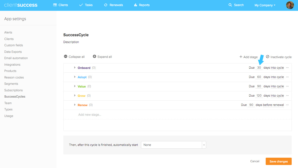Click the Clients table icon in the top bar
Screen dimensions: 298x168
pos(55,5)
